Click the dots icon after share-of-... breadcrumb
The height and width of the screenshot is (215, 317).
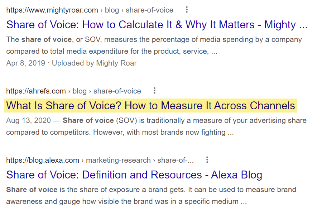coord(207,160)
